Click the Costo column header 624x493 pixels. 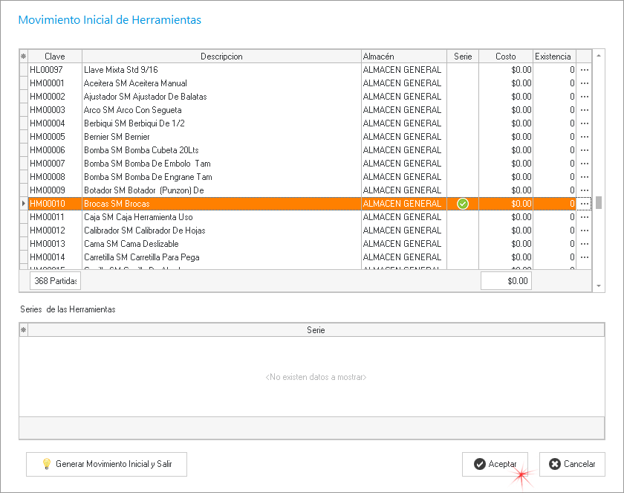[x=506, y=57]
